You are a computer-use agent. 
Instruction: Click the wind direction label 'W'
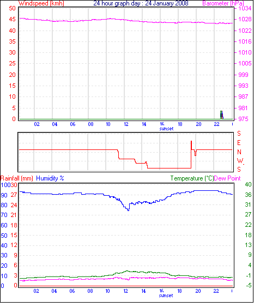point(240,161)
